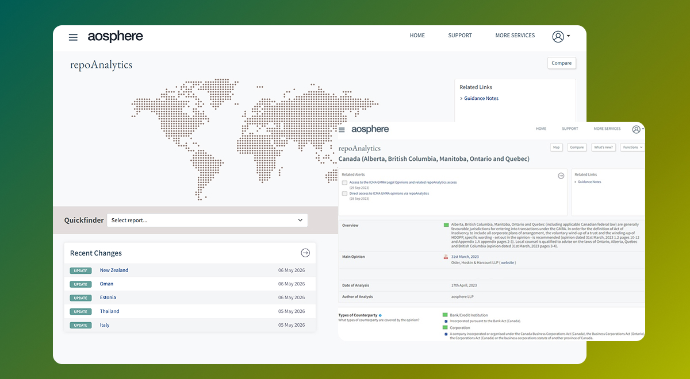Click the UPDATE badge beside Estonia

[81, 298]
